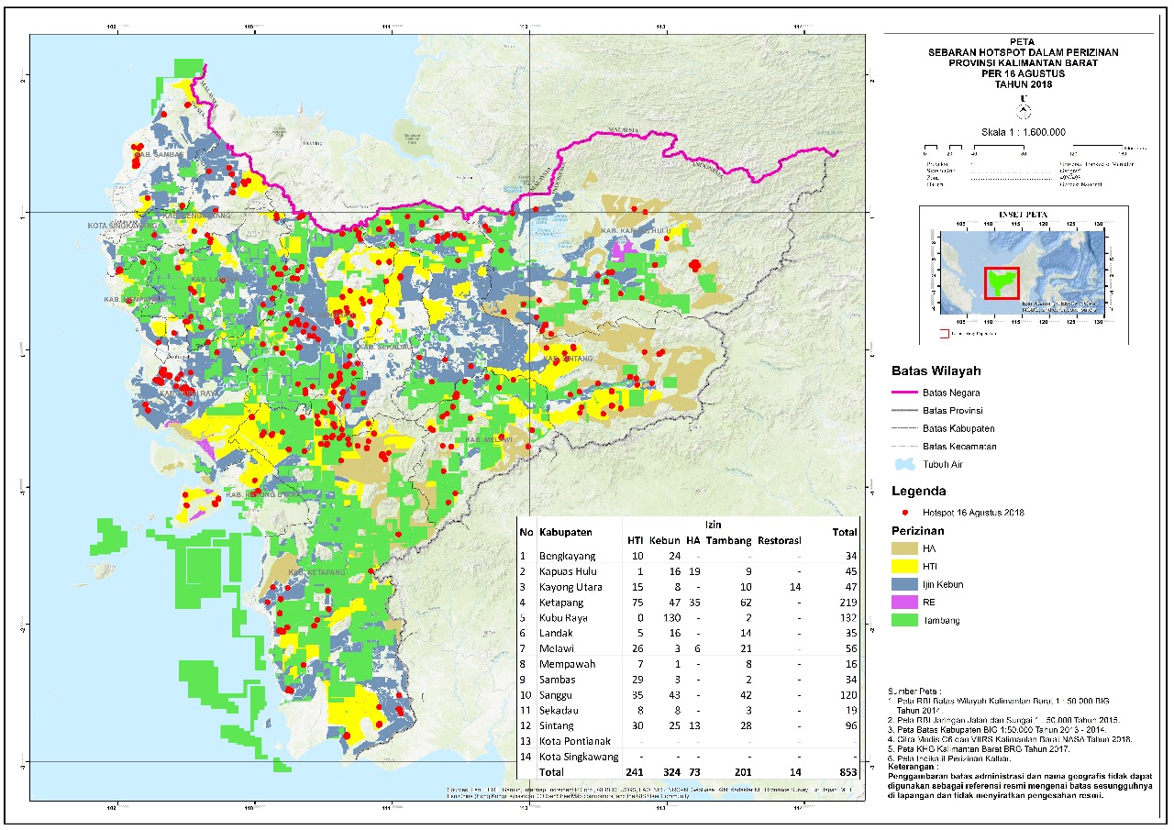Click the Batas Provinsi line symbol in legend
1174x830 pixels.
click(905, 410)
